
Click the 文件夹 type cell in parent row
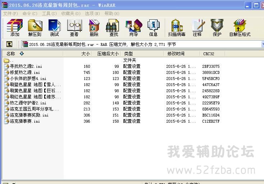(129, 60)
